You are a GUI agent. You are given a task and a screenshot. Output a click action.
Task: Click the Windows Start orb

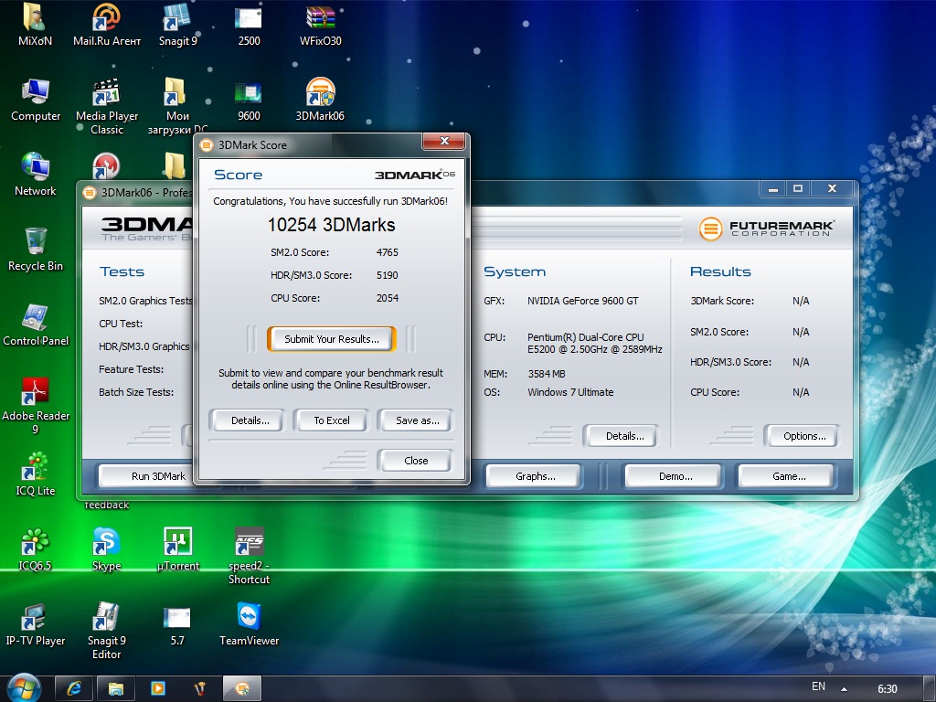click(x=24, y=688)
